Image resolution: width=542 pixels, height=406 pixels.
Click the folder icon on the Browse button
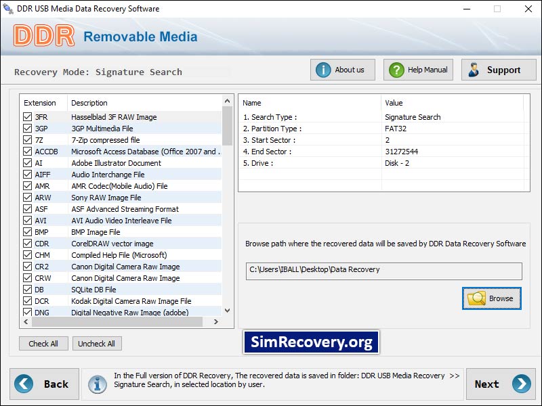pyautogui.click(x=477, y=298)
